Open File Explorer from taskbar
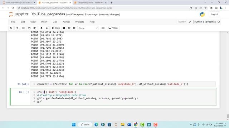The height and width of the screenshot is (128, 229). tap(122, 124)
